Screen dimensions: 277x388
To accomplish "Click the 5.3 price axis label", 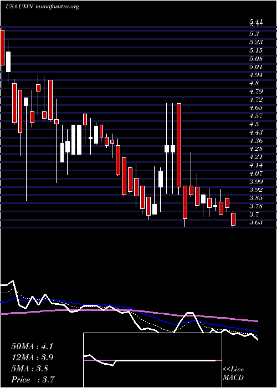I will pos(254,34).
